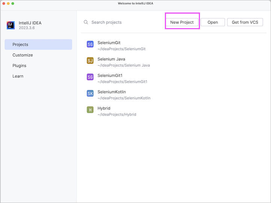This screenshot has height=203, width=271.
Task: Click the SK icon for SeleniumKotlin
Action: (x=90, y=93)
